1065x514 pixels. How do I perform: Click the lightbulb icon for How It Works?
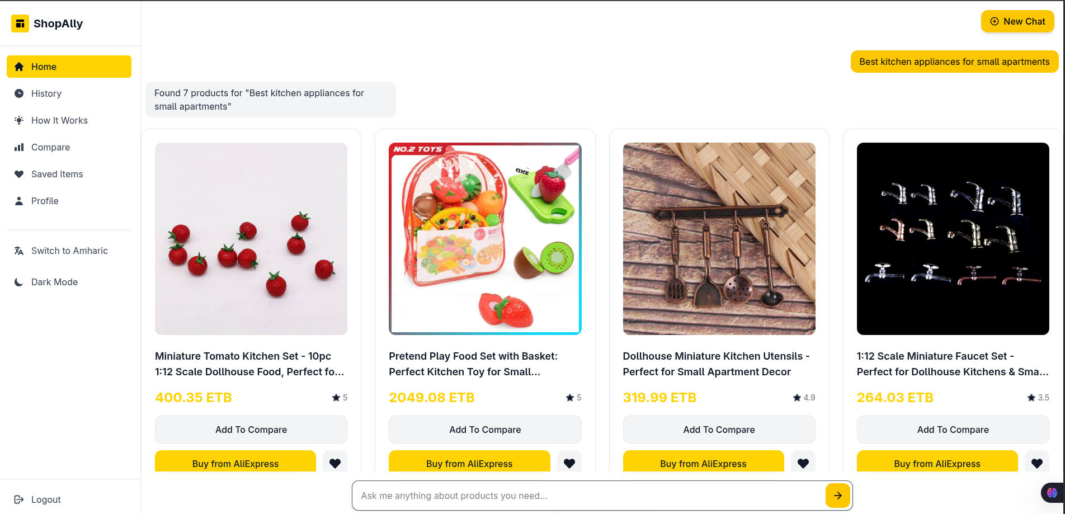[x=18, y=120]
